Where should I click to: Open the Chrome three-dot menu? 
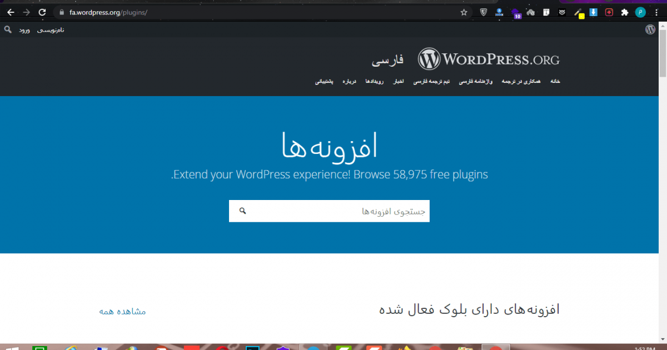[x=656, y=12]
